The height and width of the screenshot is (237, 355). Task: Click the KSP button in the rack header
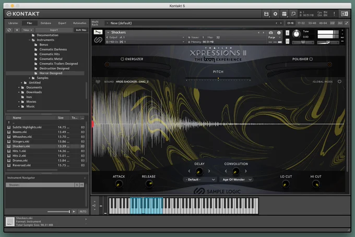coord(333,23)
